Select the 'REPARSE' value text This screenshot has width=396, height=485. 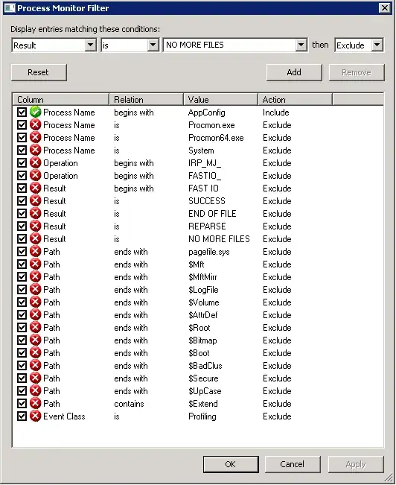[207, 226]
